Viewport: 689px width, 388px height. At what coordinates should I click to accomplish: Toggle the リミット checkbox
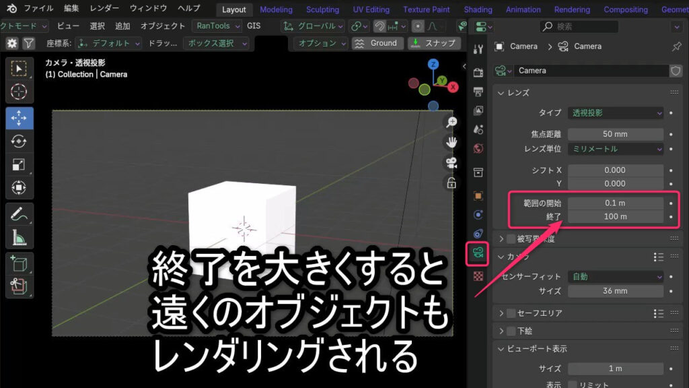pyautogui.click(x=572, y=385)
